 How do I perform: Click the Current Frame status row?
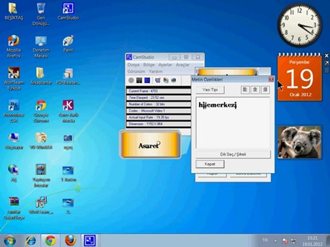coord(158,91)
